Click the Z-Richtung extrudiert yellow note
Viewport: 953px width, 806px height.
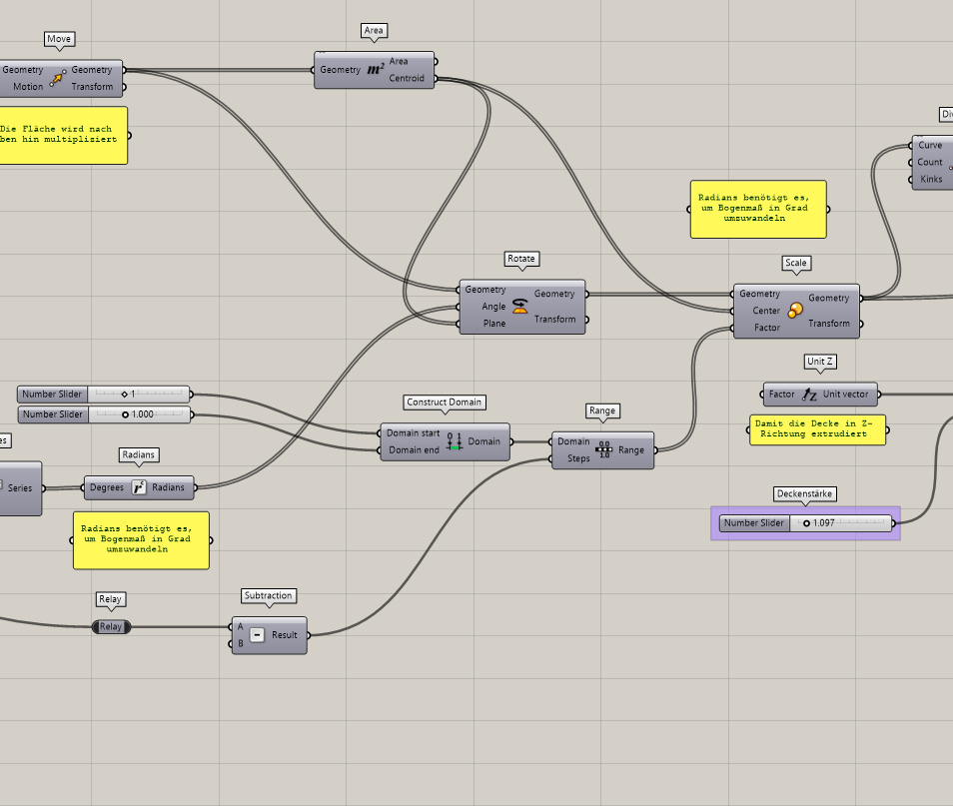click(x=817, y=430)
